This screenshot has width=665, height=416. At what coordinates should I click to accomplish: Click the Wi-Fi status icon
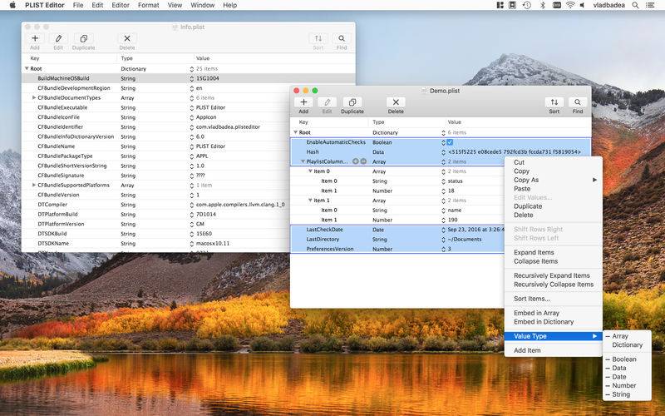(570, 5)
